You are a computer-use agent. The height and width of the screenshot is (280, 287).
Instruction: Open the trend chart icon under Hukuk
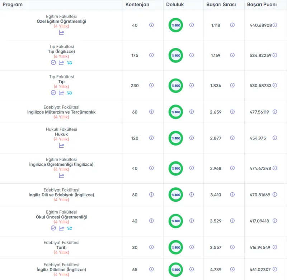(61, 146)
